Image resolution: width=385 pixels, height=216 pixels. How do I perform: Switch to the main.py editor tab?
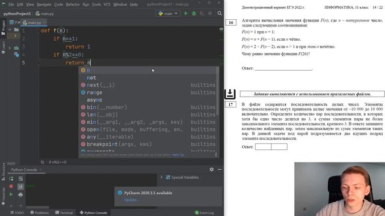pyautogui.click(x=34, y=23)
